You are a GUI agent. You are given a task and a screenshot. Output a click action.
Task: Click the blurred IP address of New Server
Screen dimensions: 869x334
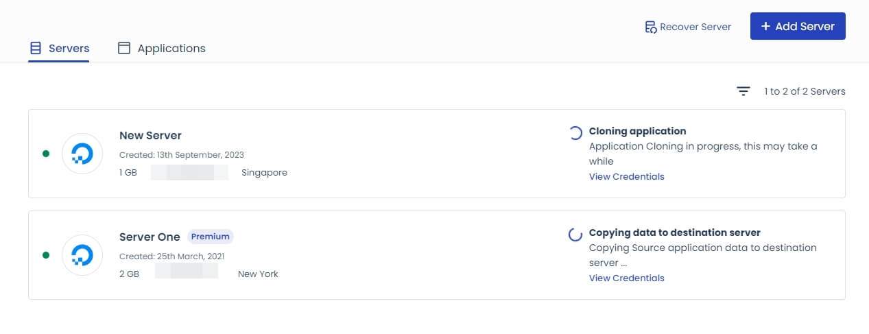pyautogui.click(x=190, y=172)
